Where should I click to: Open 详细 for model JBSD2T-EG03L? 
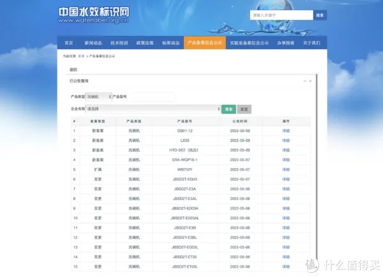click(x=286, y=247)
